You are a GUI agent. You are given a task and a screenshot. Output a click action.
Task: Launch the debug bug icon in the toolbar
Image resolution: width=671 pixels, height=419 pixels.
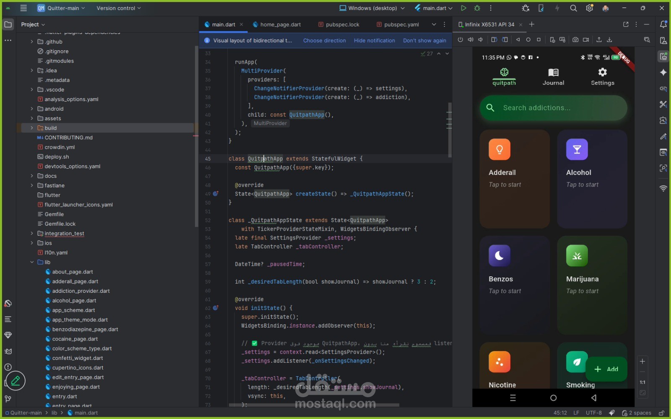[x=478, y=8]
